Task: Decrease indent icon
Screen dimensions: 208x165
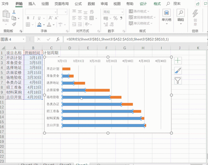Action: click(x=74, y=24)
